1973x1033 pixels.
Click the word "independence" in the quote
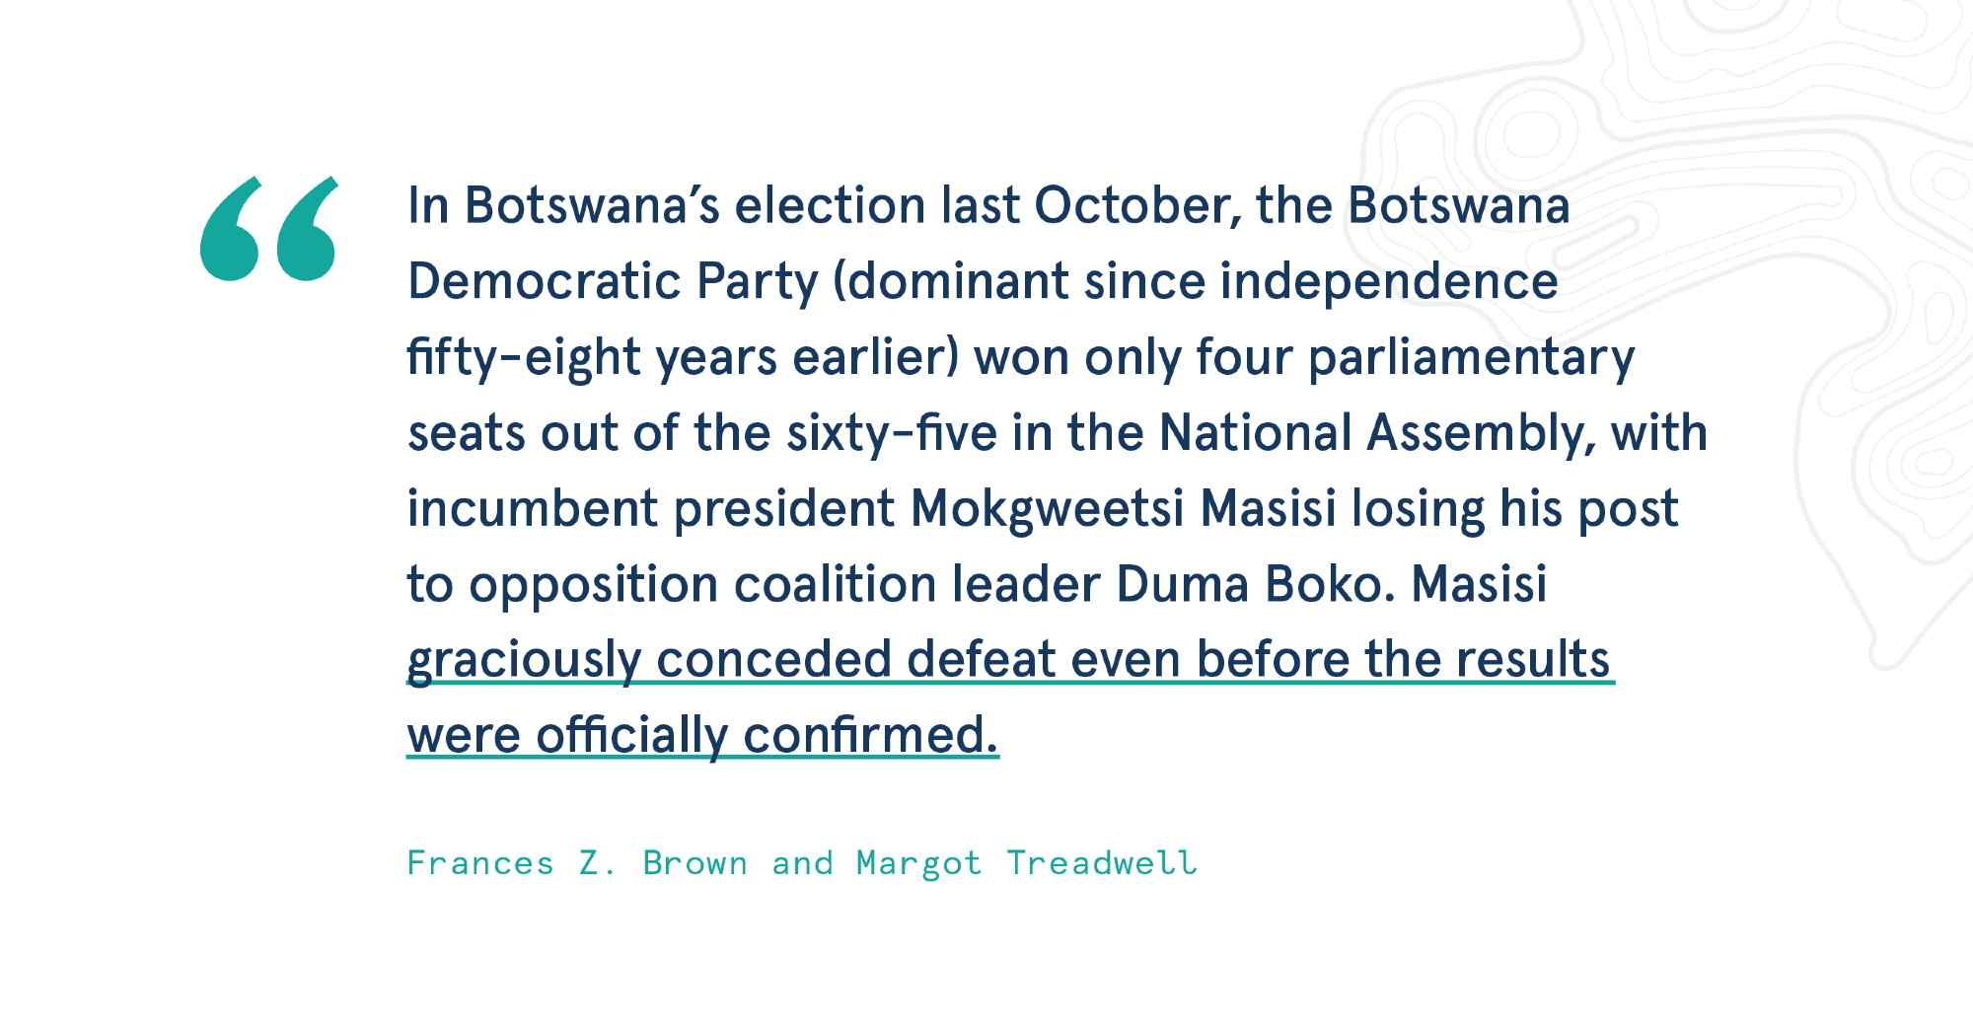1389,281
